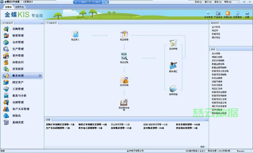Open 仓存管理 module icon
The image size is (253, 153).
(x=6, y=42)
